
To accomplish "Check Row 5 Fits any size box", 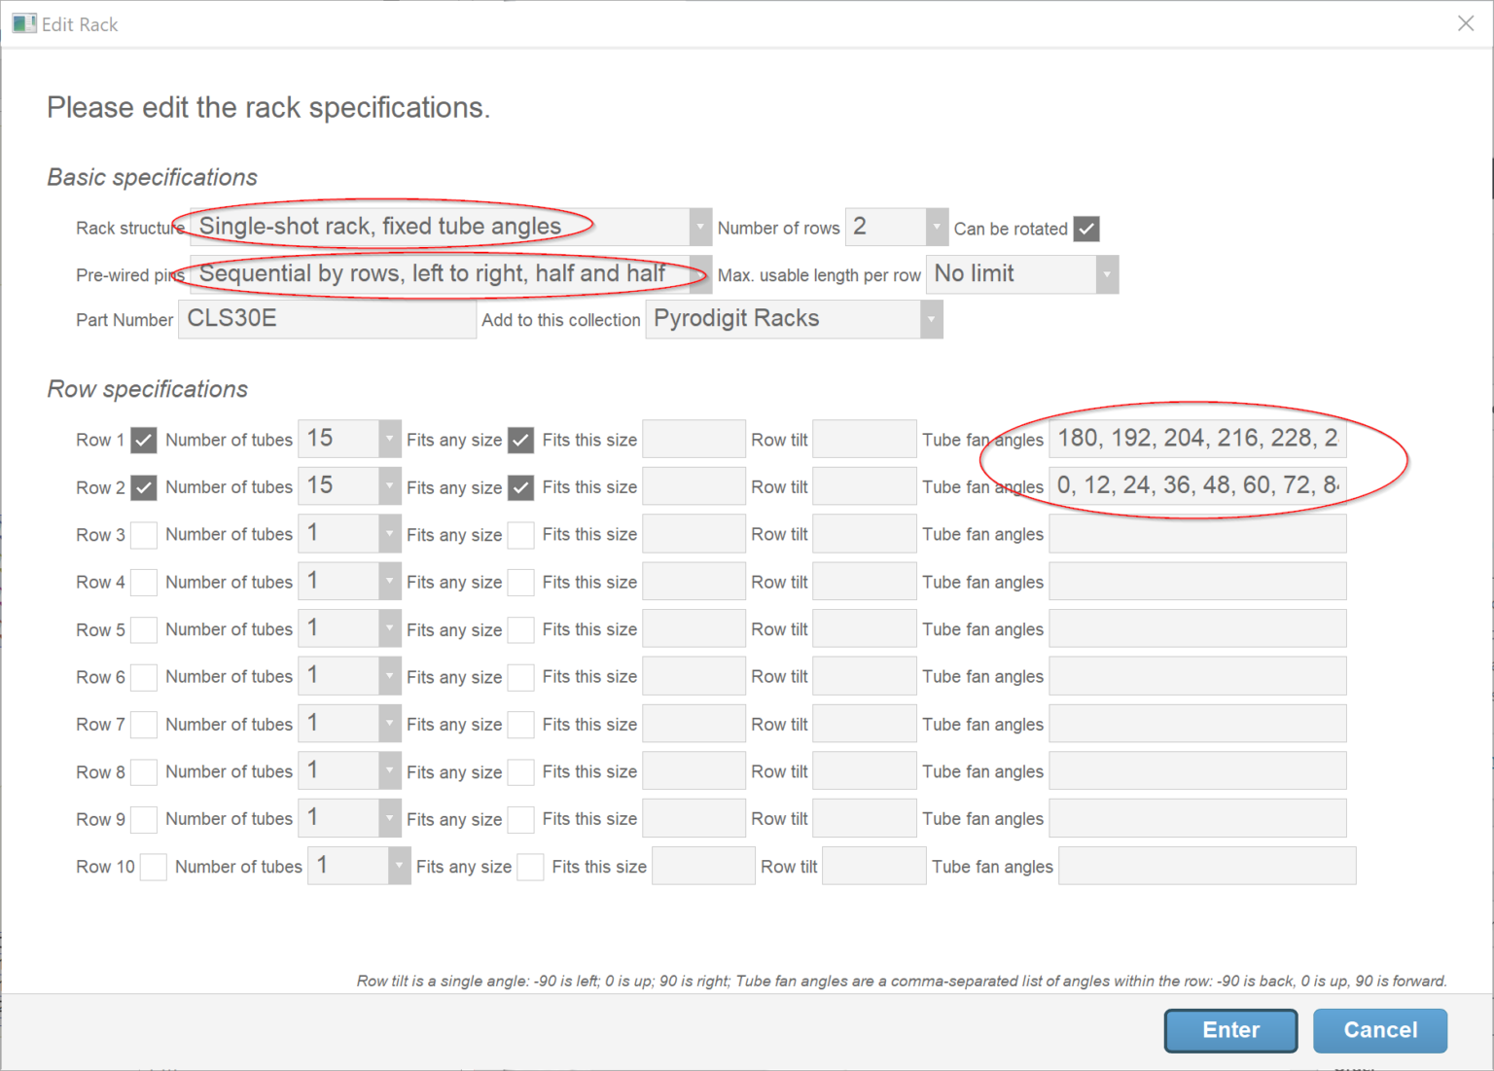I will pyautogui.click(x=521, y=629).
